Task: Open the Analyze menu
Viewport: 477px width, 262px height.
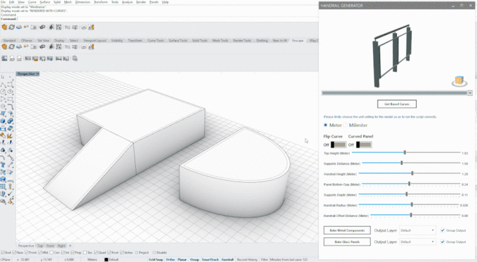Action: [127, 2]
